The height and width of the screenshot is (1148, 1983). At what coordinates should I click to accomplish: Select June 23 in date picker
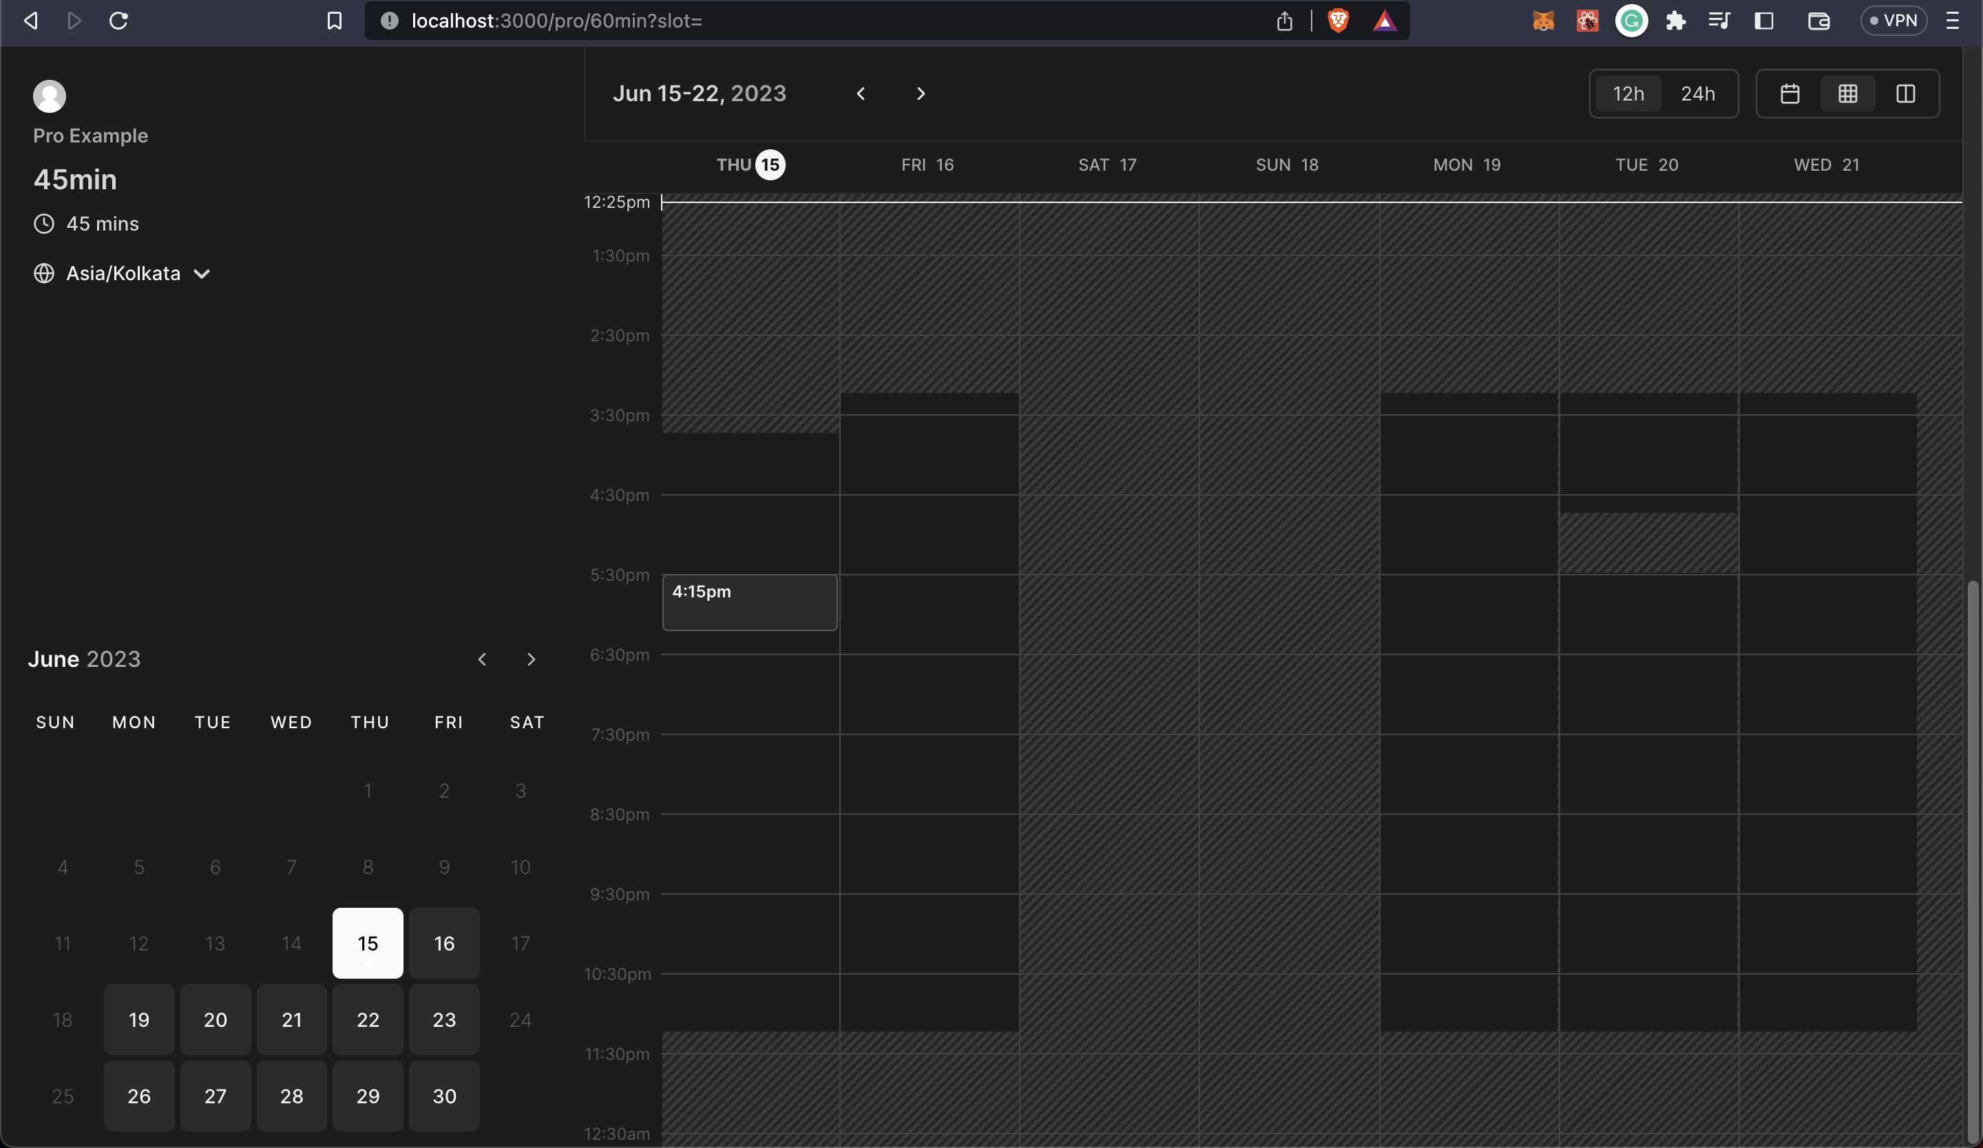444,1019
